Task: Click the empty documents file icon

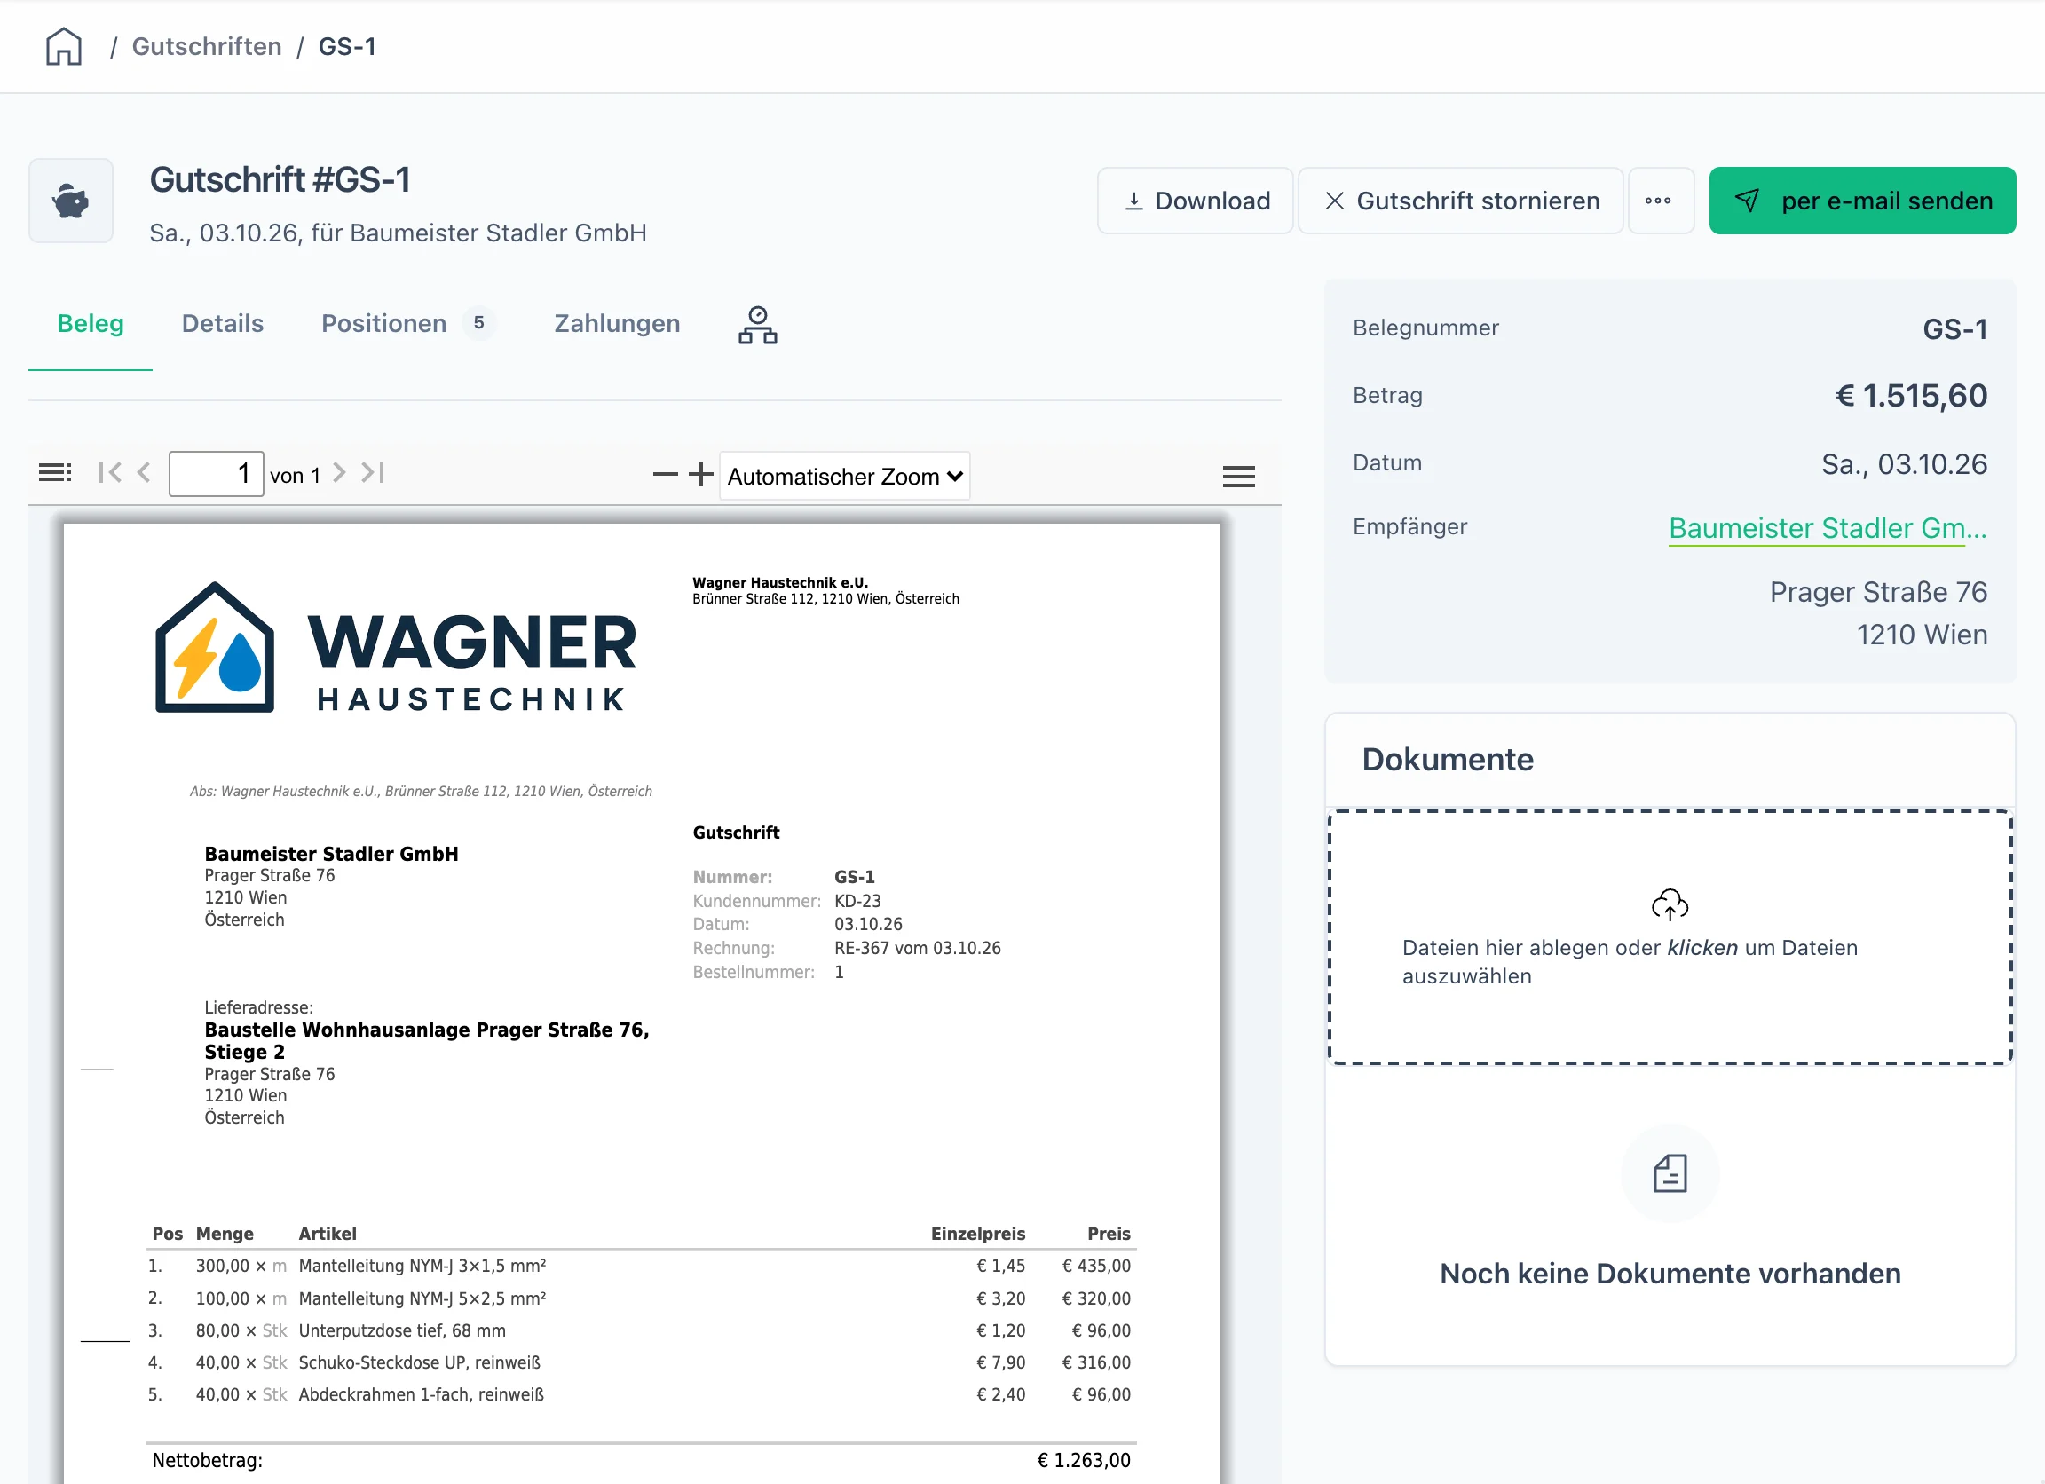Action: click(x=1670, y=1174)
